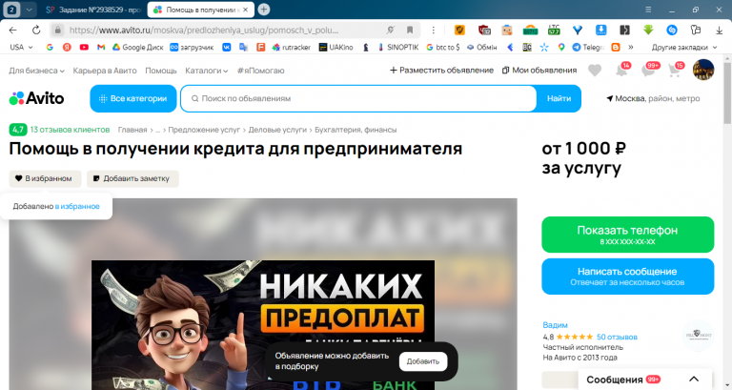Click the Avito logo

[x=36, y=98]
